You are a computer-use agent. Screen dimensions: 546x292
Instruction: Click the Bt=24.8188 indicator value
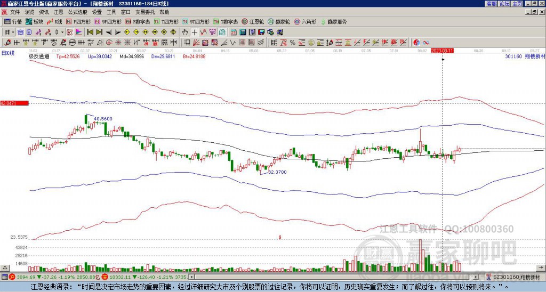[194, 56]
